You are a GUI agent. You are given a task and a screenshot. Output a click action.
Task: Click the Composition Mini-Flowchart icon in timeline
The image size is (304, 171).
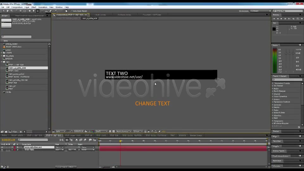pos(61,140)
